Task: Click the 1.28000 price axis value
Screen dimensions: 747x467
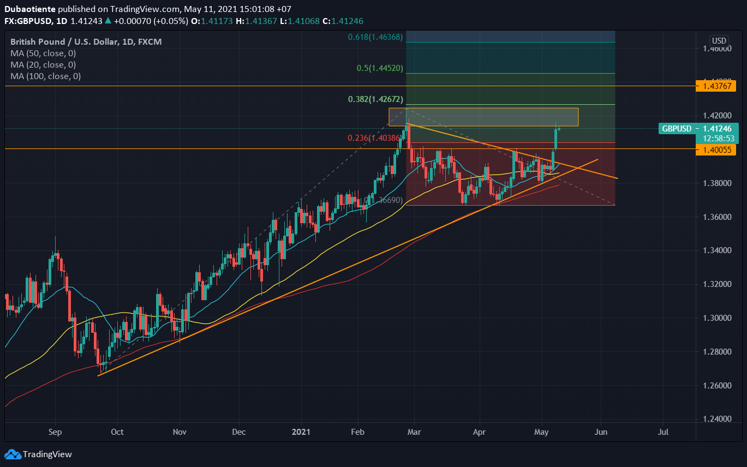Action: coord(718,351)
